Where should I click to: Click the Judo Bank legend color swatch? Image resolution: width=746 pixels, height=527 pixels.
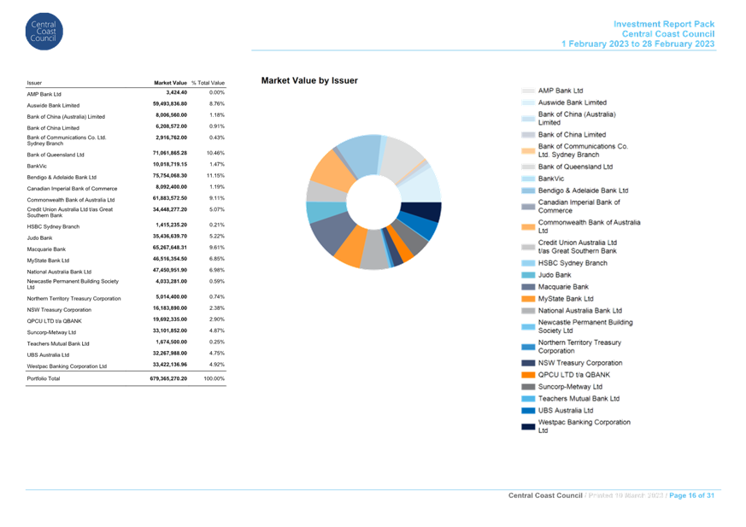pos(528,275)
